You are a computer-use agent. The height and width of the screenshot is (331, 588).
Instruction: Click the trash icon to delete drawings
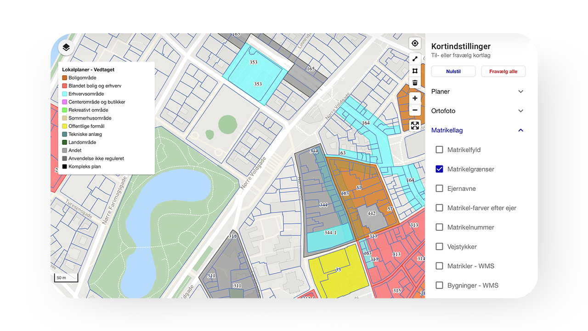415,83
